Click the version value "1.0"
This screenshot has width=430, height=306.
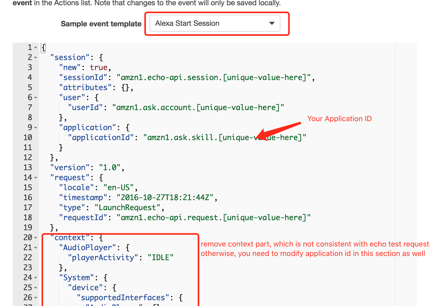[110, 167]
